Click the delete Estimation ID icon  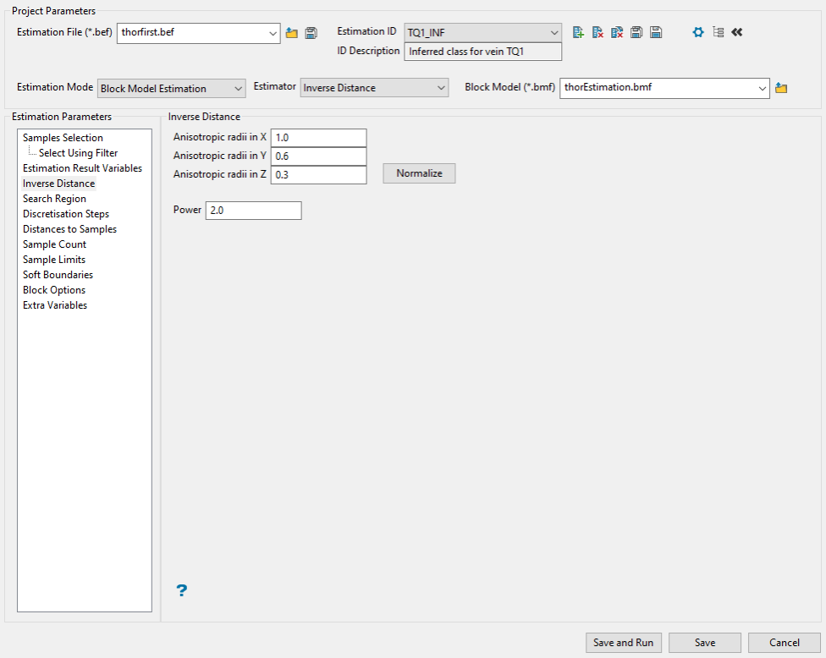[x=597, y=32]
